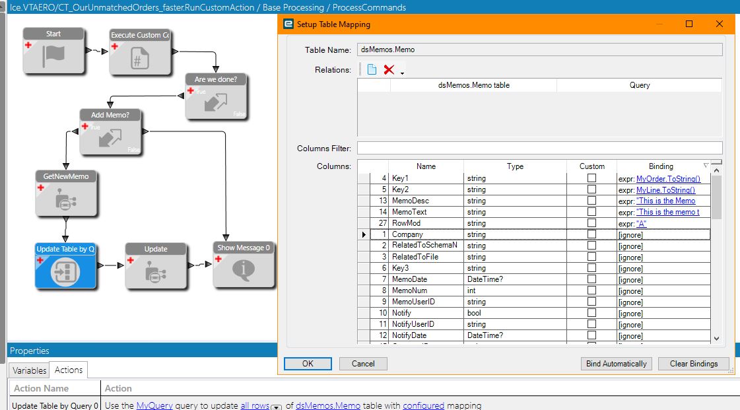The height and width of the screenshot is (410, 740).
Task: Click the red X delete relation icon
Action: click(x=389, y=70)
